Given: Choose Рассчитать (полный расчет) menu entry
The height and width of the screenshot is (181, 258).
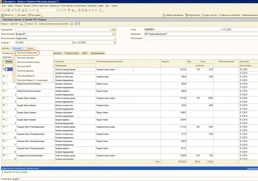Looking at the screenshot, I should 27,53.
